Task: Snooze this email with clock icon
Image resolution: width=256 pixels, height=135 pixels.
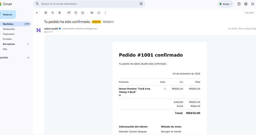Action: tap(76, 13)
